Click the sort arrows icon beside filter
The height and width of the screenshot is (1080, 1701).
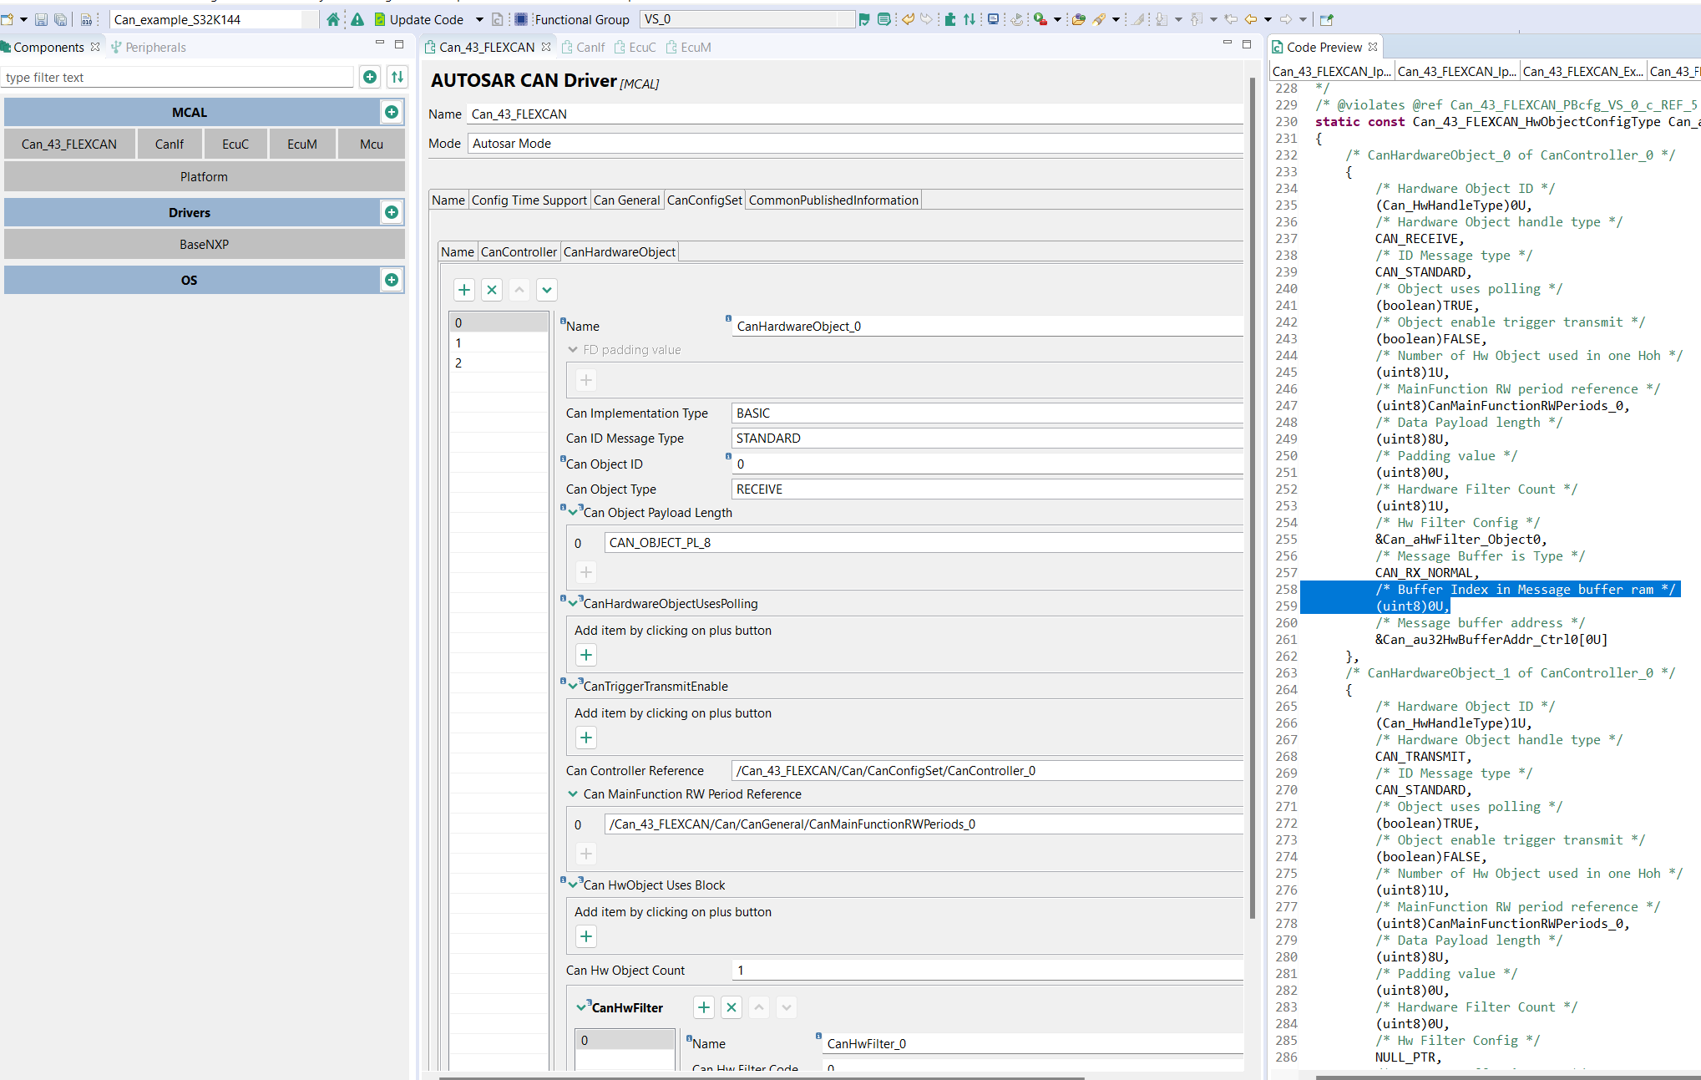point(397,77)
